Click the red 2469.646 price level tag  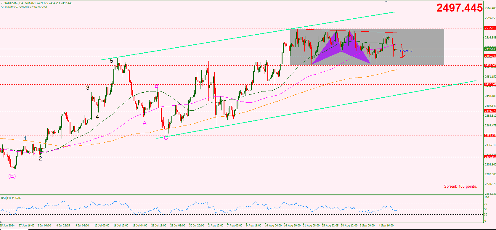coord(490,65)
